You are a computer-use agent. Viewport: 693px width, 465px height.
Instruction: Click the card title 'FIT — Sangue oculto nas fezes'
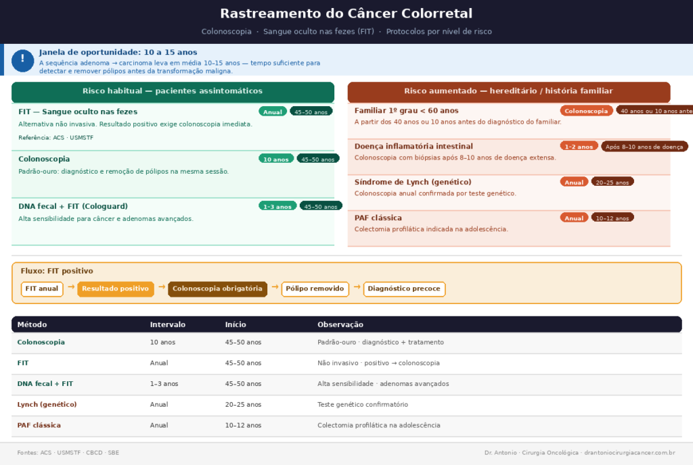78,112
